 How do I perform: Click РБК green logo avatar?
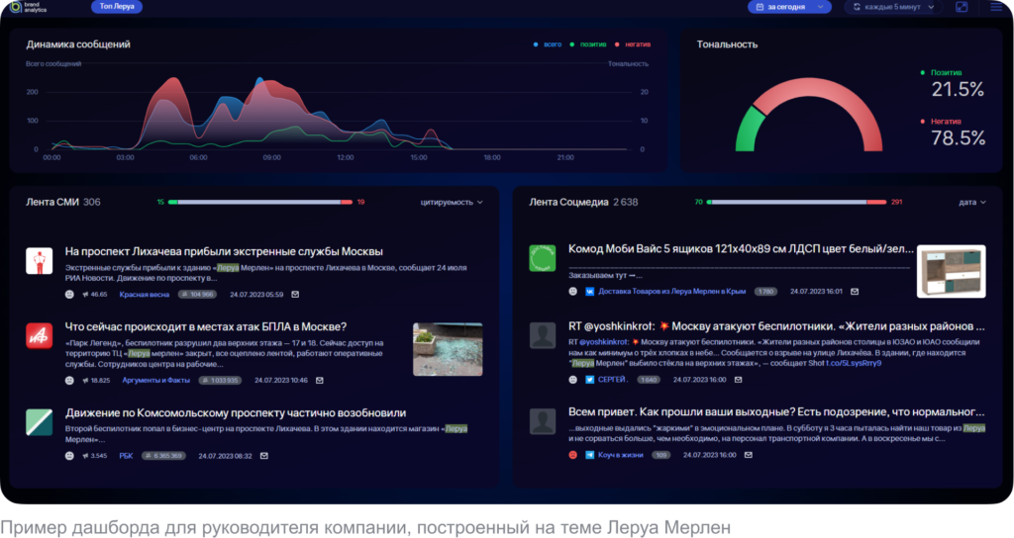[x=39, y=421]
